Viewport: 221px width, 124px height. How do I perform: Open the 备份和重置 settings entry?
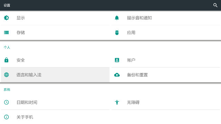(166, 75)
